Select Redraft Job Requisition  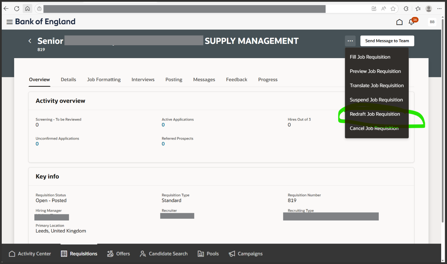click(x=377, y=114)
